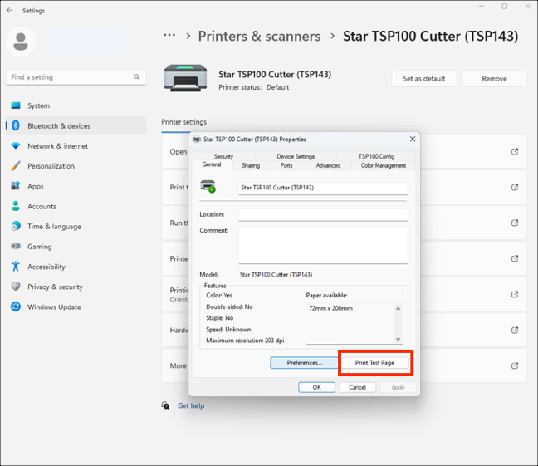This screenshot has width=538, height=466.
Task: Open Time & language settings
Action: [x=76, y=226]
